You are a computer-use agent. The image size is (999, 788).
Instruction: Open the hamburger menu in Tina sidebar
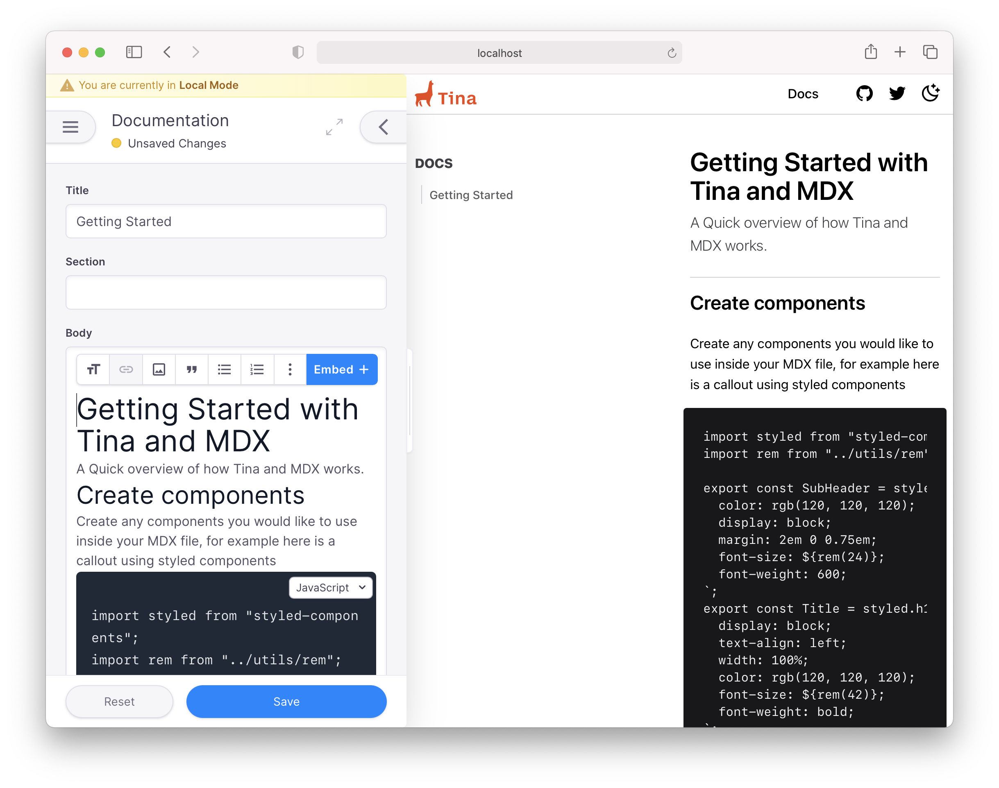70,127
